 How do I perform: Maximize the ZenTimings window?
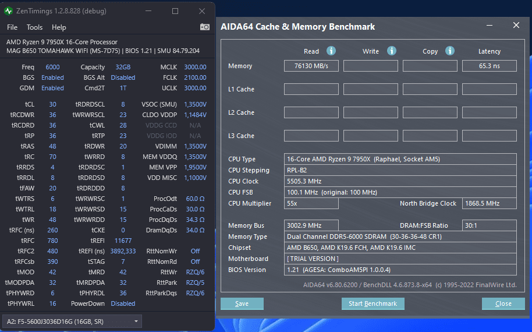(175, 11)
